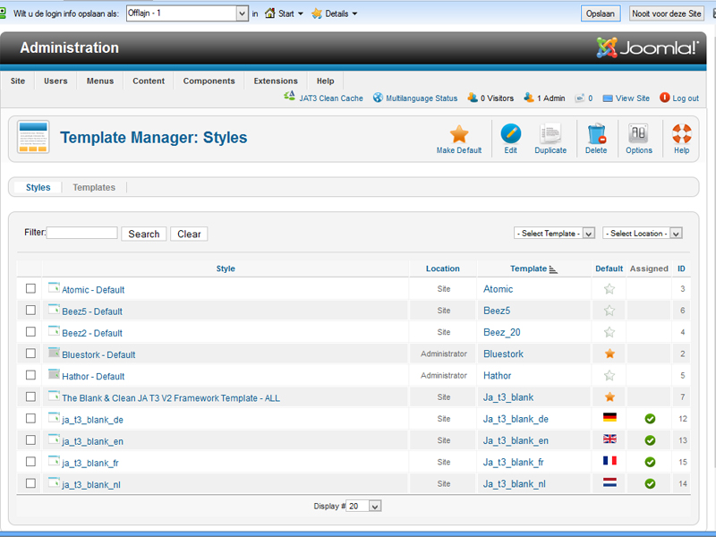The width and height of the screenshot is (716, 537).
Task: Click green assigned checkmark for ja_t3_blank_nl
Action: pos(650,483)
